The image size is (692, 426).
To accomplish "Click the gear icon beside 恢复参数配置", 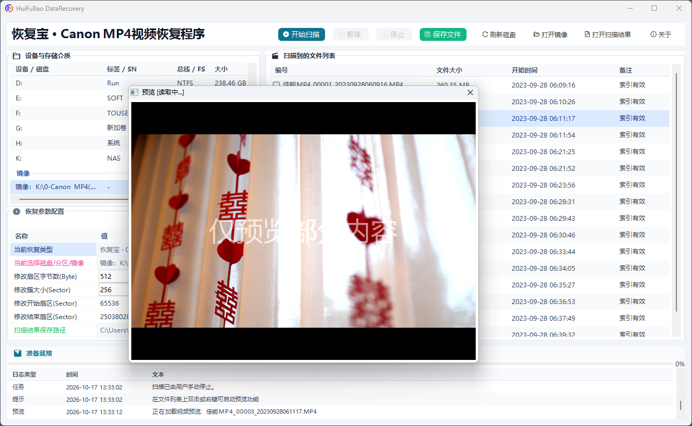I will click(x=17, y=212).
